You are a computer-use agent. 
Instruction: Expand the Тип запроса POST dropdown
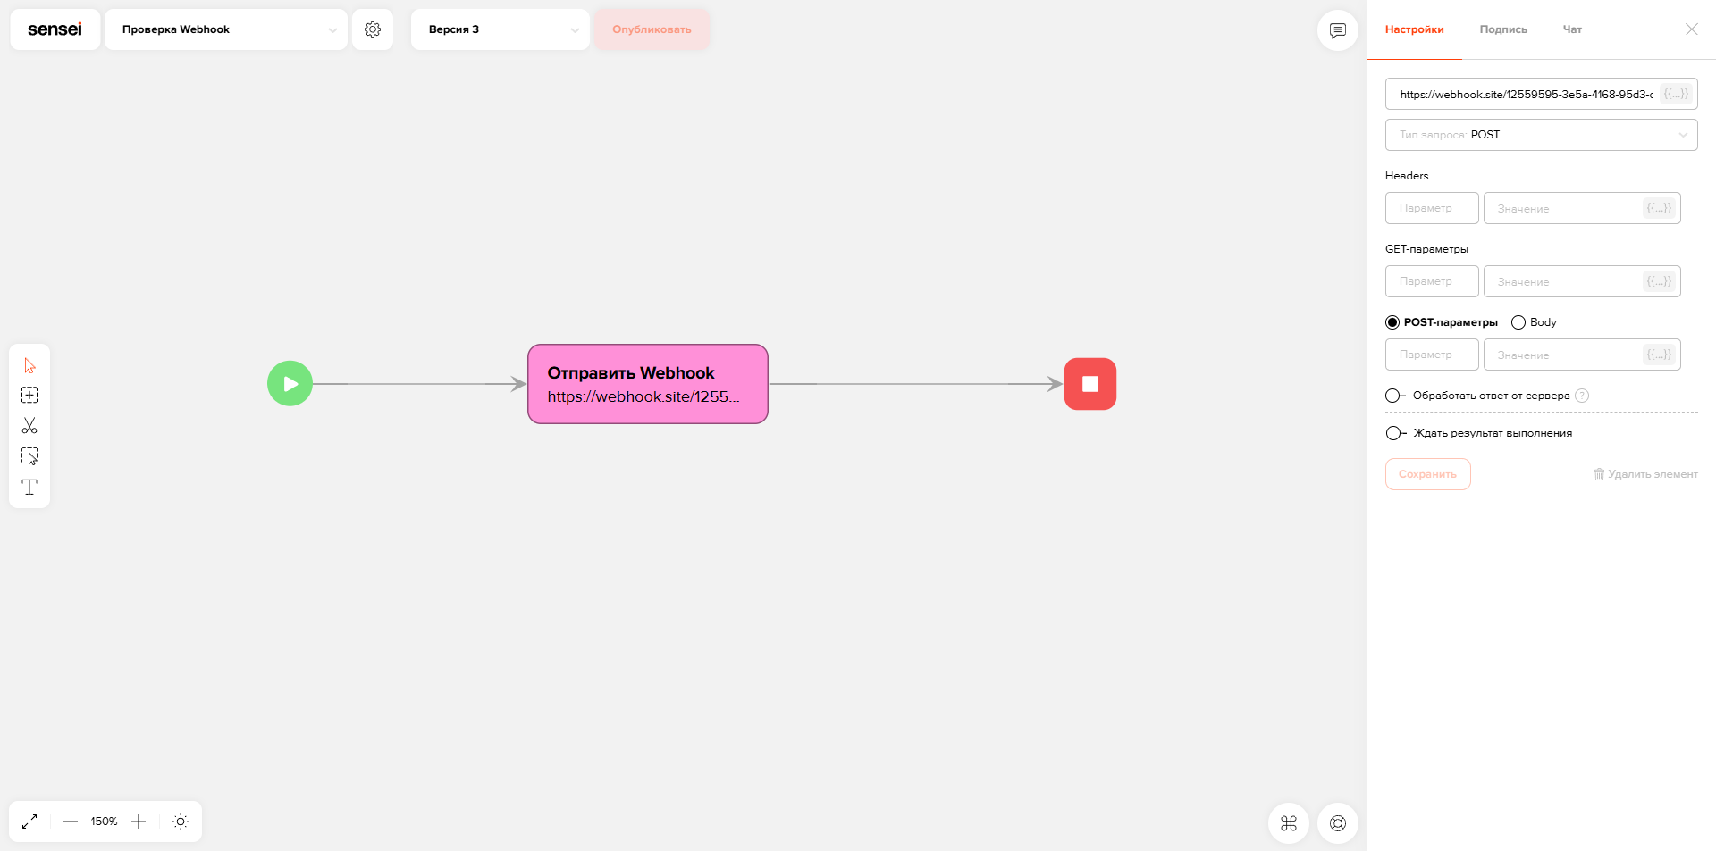click(1542, 135)
